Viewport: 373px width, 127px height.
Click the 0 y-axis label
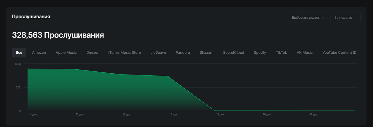point(20,111)
